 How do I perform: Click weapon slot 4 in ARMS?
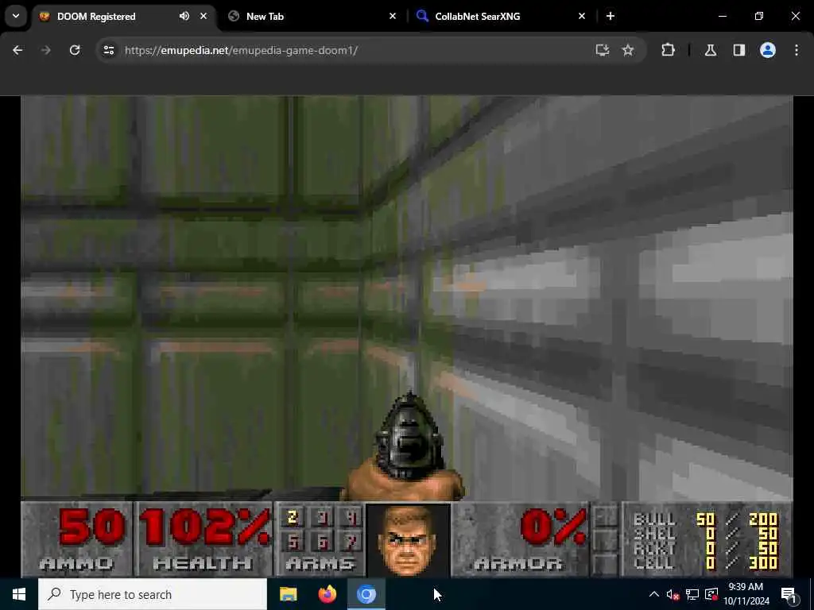coord(351,517)
